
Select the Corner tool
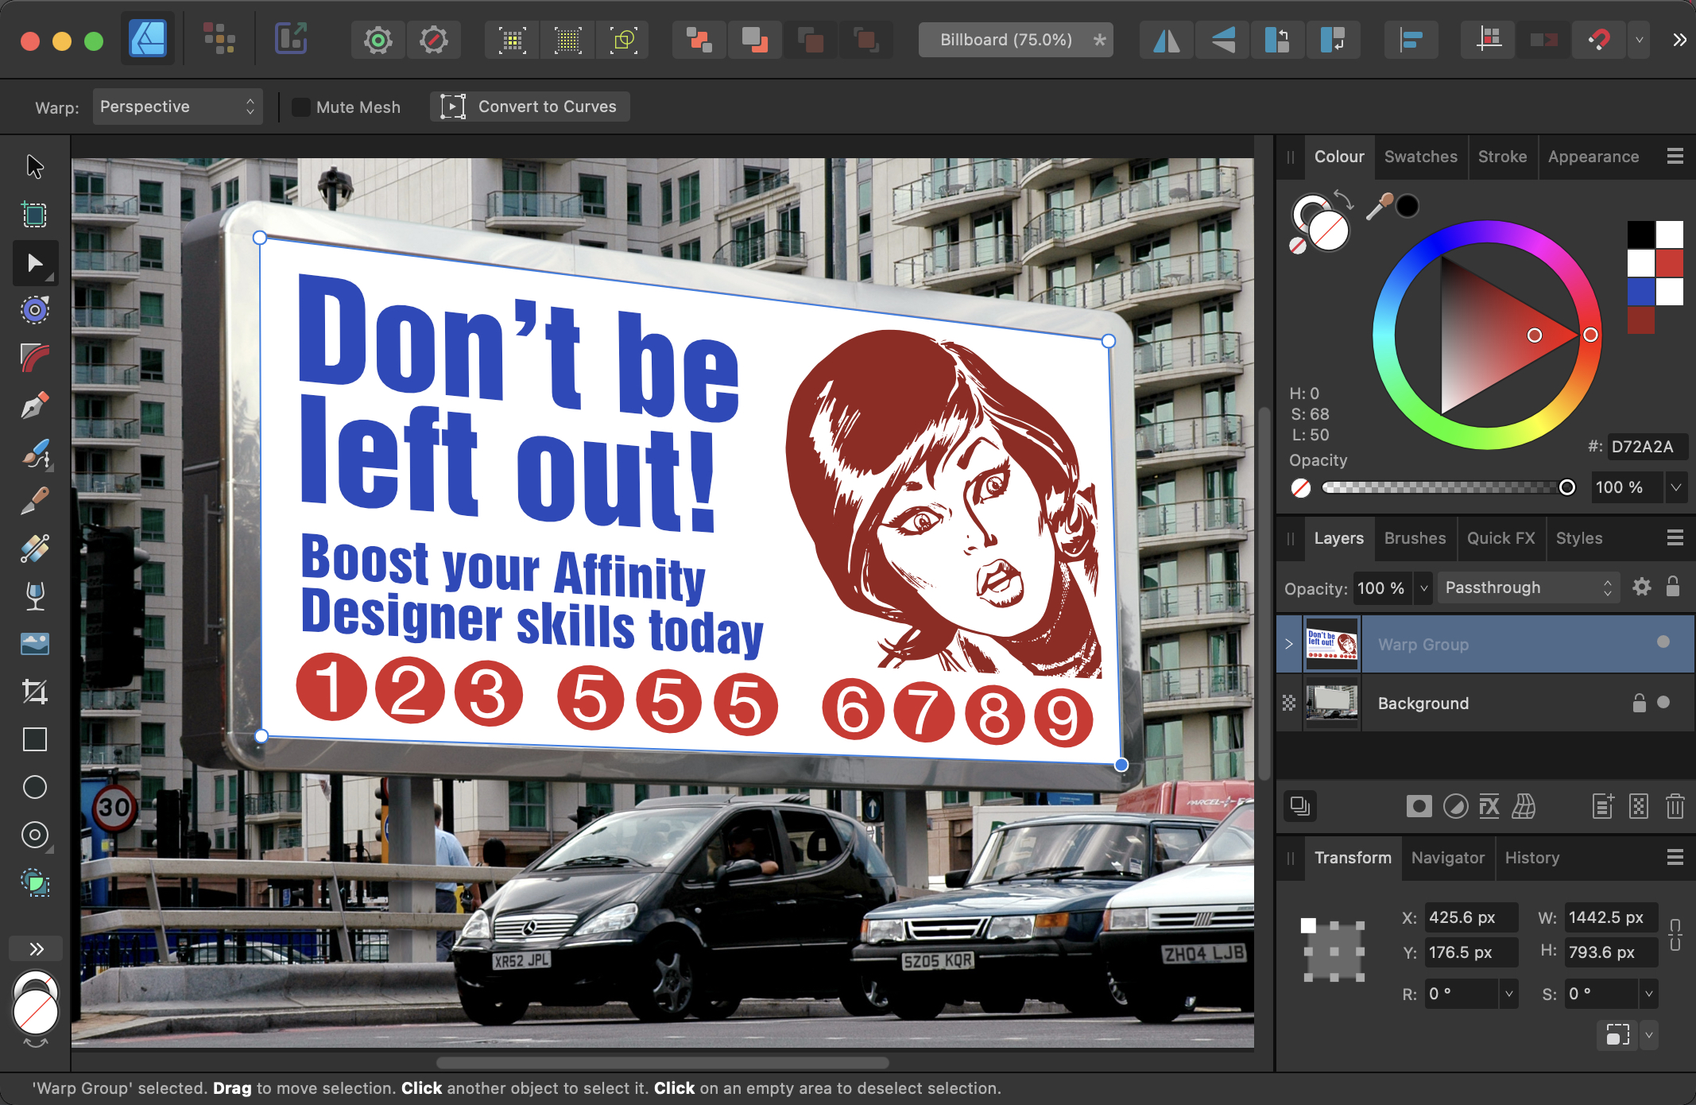click(x=35, y=358)
